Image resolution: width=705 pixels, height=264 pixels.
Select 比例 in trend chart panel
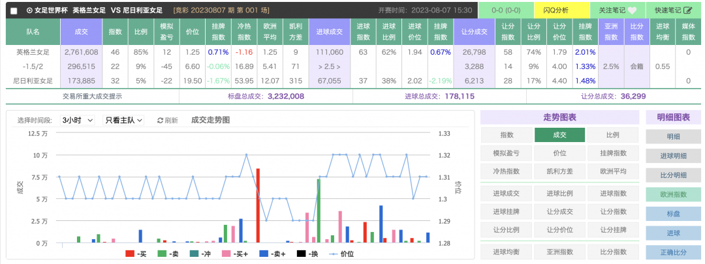click(613, 135)
